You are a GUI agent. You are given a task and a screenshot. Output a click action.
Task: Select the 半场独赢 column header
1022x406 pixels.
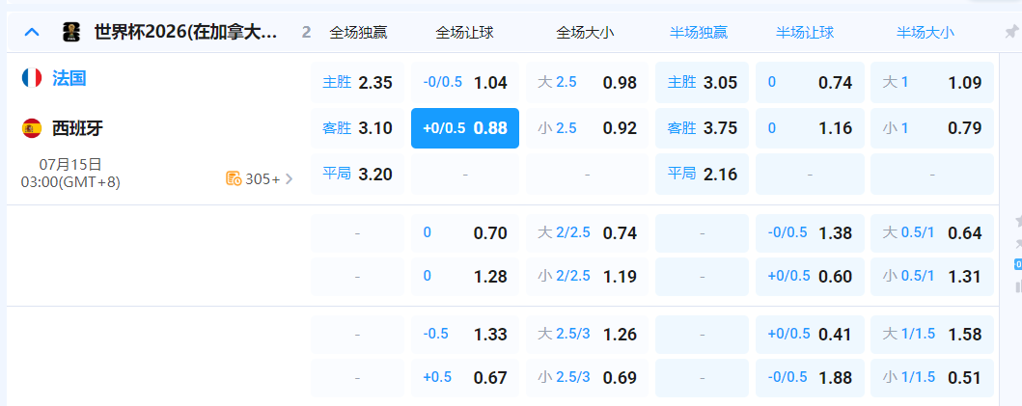(699, 33)
